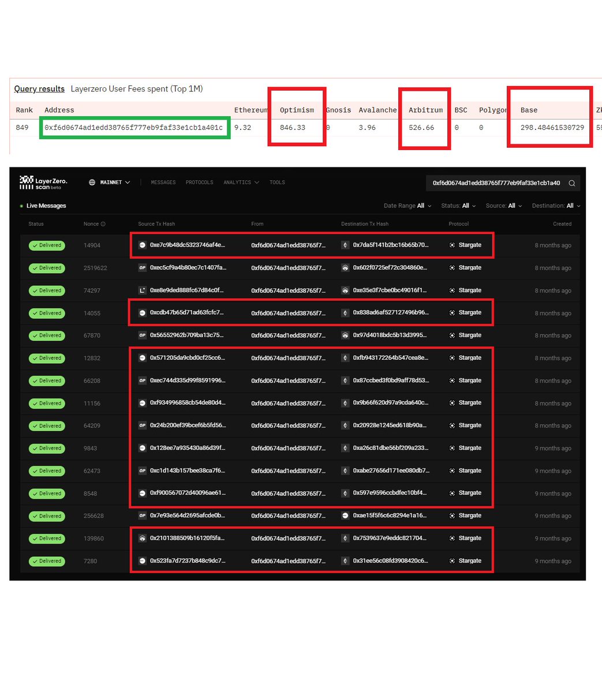Click the Destination Tx Hash column header
Viewport: 602px width, 693px height.
(x=365, y=224)
